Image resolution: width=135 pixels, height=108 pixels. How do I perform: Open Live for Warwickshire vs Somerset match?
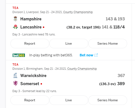point(69,100)
